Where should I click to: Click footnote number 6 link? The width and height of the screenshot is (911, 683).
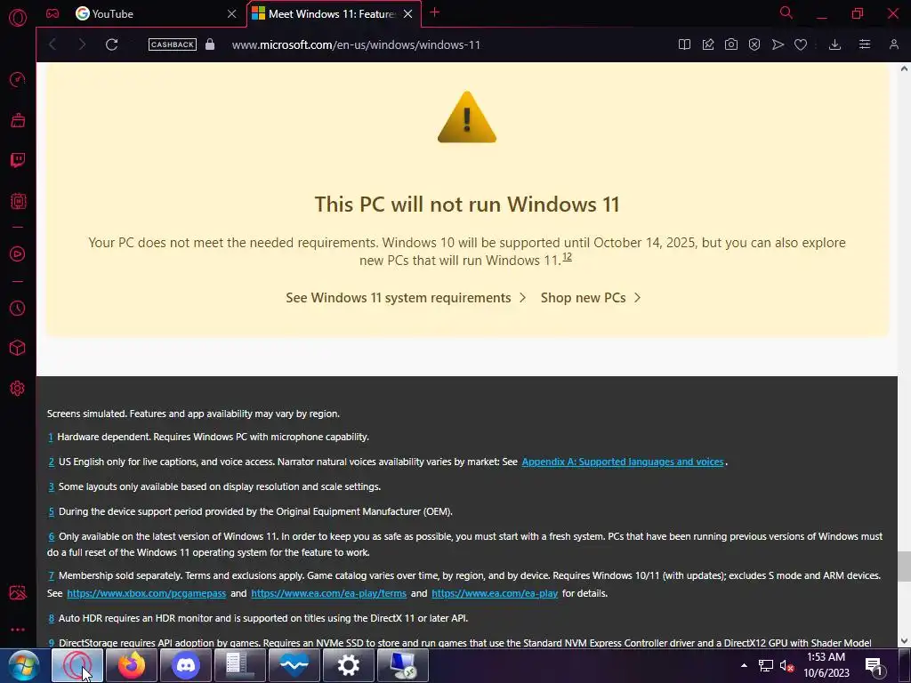tap(51, 536)
